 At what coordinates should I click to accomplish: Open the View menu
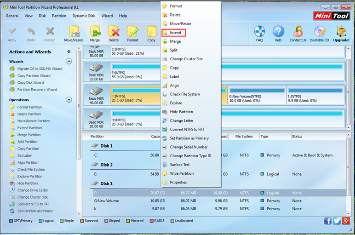(29, 16)
